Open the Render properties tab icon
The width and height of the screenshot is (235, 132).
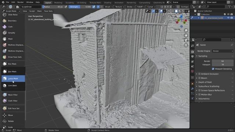192,52
